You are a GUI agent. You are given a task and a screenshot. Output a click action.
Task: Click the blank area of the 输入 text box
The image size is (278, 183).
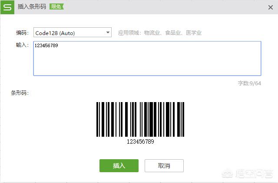pos(147,62)
